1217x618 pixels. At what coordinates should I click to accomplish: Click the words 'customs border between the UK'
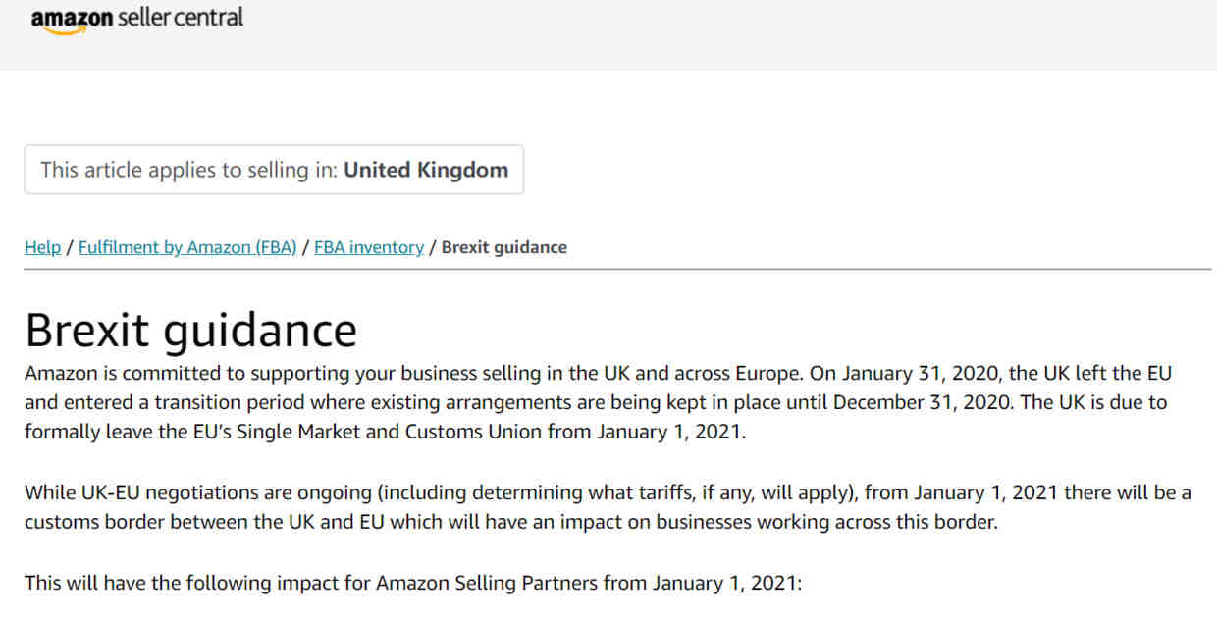click(x=169, y=522)
